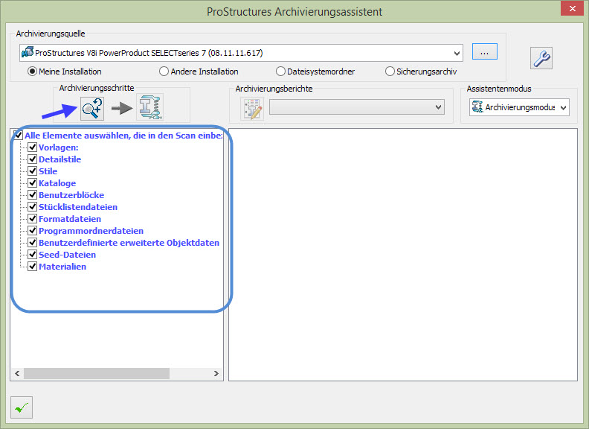This screenshot has width=589, height=429.
Task: Uncheck the Benutzerblöcke checkbox
Action: [32, 195]
